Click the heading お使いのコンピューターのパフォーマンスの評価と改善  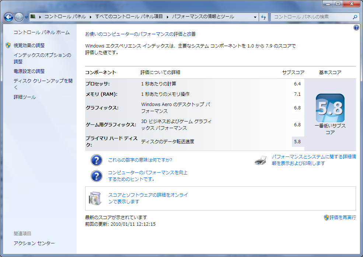(140, 34)
